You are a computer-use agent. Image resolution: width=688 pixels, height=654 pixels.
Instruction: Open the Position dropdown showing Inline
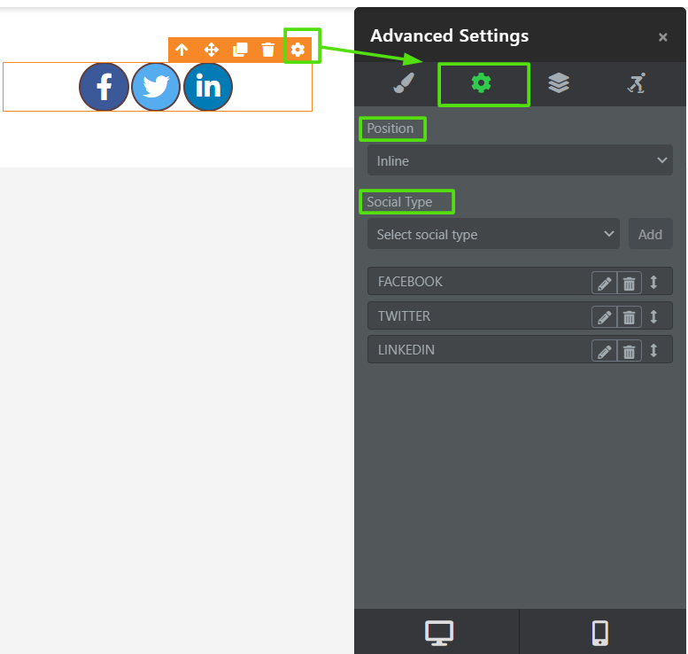[520, 160]
